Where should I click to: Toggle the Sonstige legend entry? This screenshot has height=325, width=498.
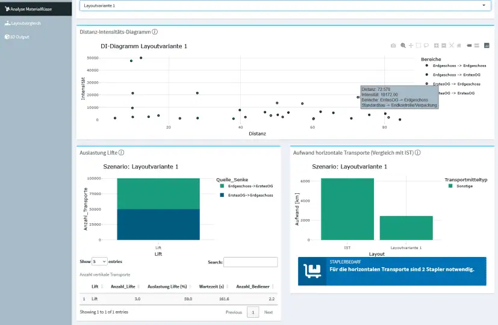pyautogui.click(x=464, y=187)
